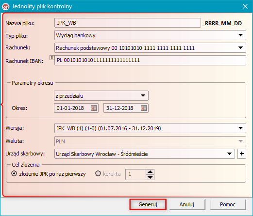Screen dimensions: 253x216
Task: Select the korekta radio button
Action: (98, 174)
